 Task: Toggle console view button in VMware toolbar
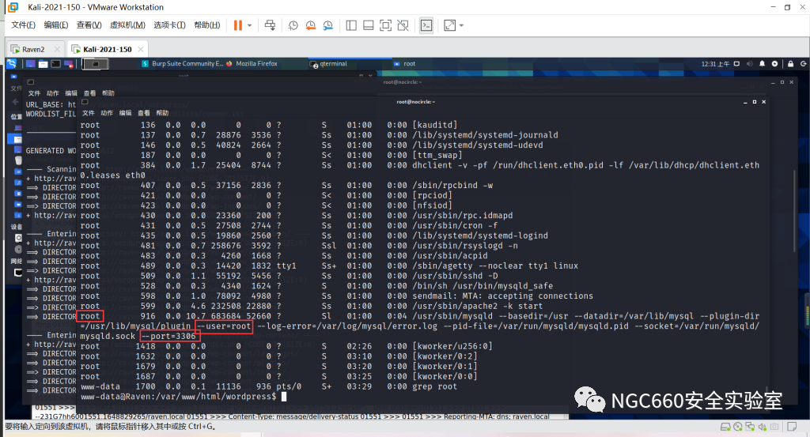[426, 25]
